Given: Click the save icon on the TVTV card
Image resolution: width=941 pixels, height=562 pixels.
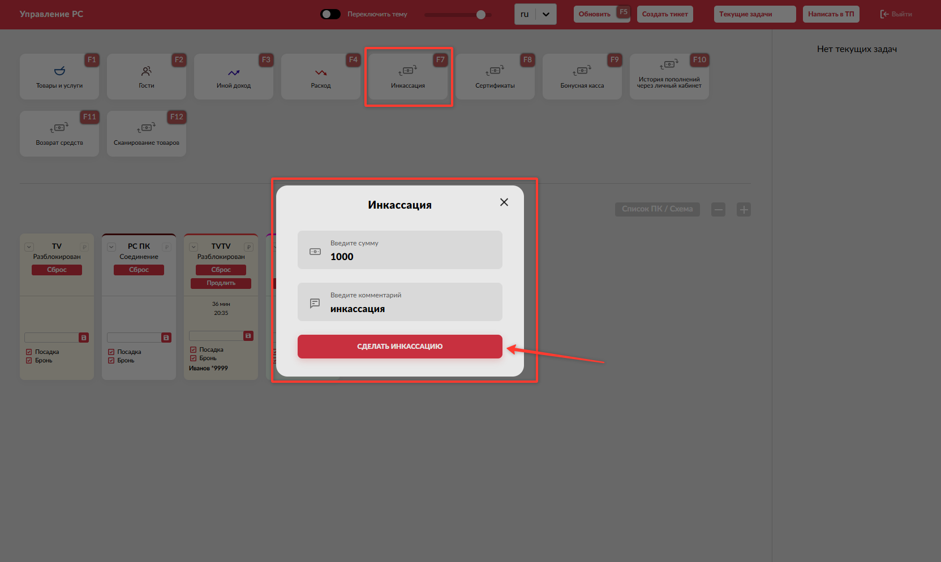Looking at the screenshot, I should (x=248, y=336).
